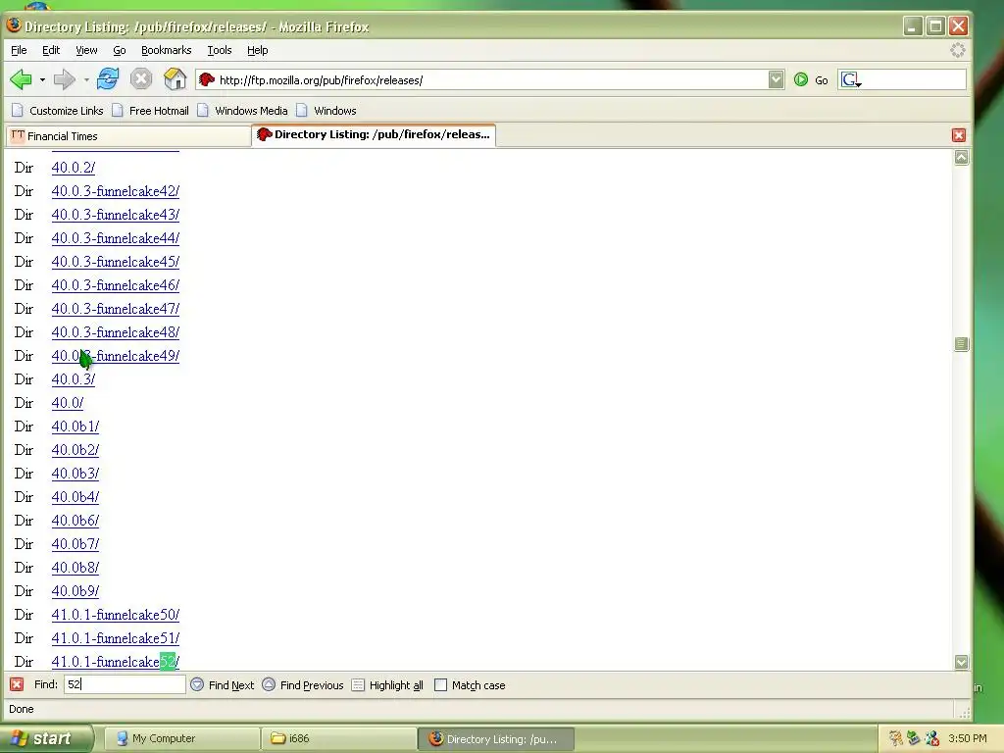Go to the Home page icon
The width and height of the screenshot is (1004, 753).
pyautogui.click(x=175, y=79)
